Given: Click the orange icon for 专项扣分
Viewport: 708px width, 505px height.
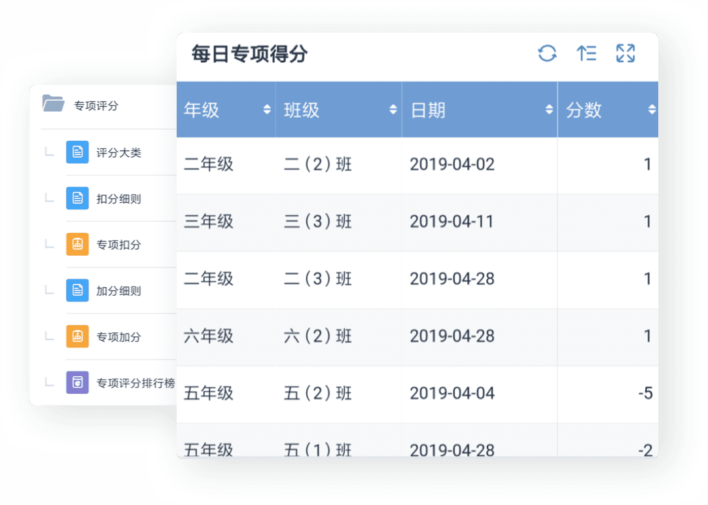Looking at the screenshot, I should point(77,245).
